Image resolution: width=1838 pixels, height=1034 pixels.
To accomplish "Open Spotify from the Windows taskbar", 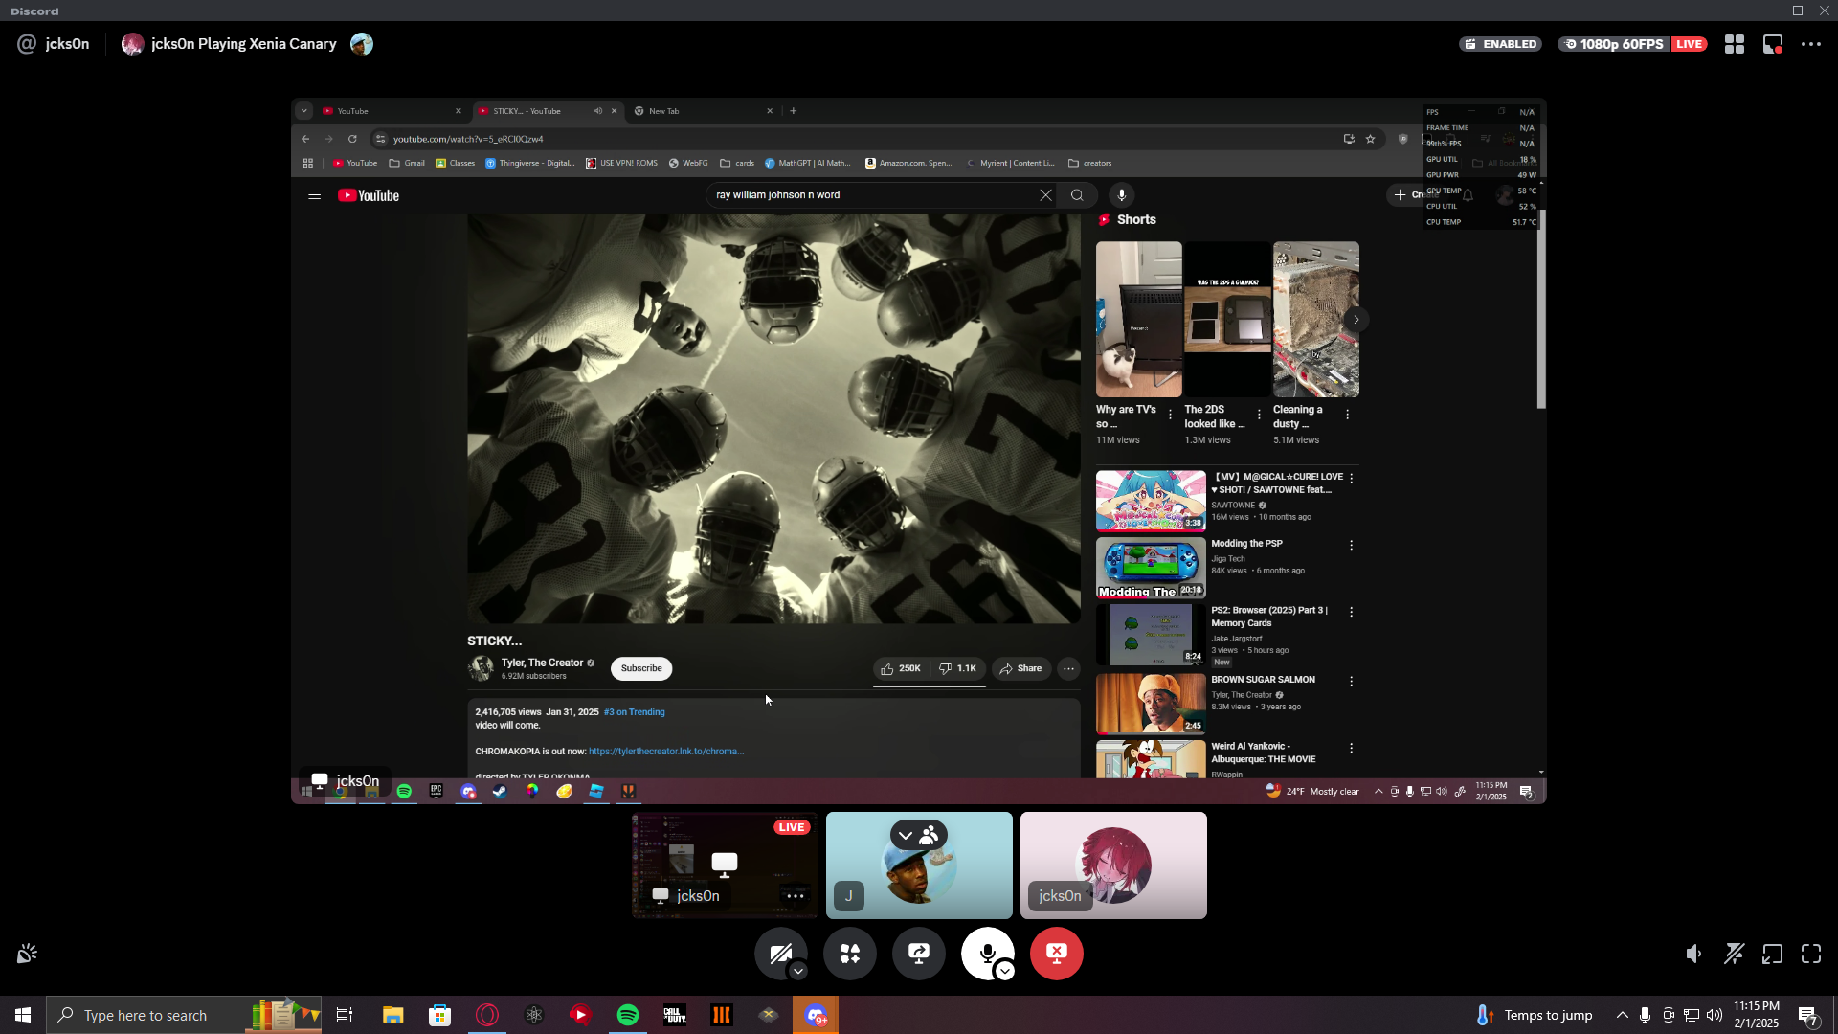I will [x=628, y=1015].
